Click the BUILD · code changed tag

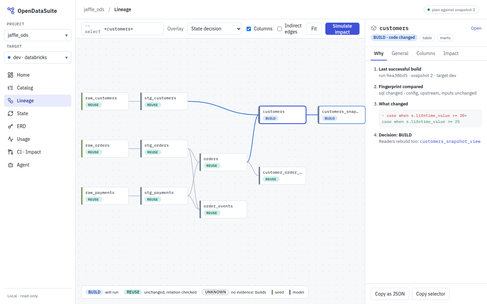tap(394, 37)
